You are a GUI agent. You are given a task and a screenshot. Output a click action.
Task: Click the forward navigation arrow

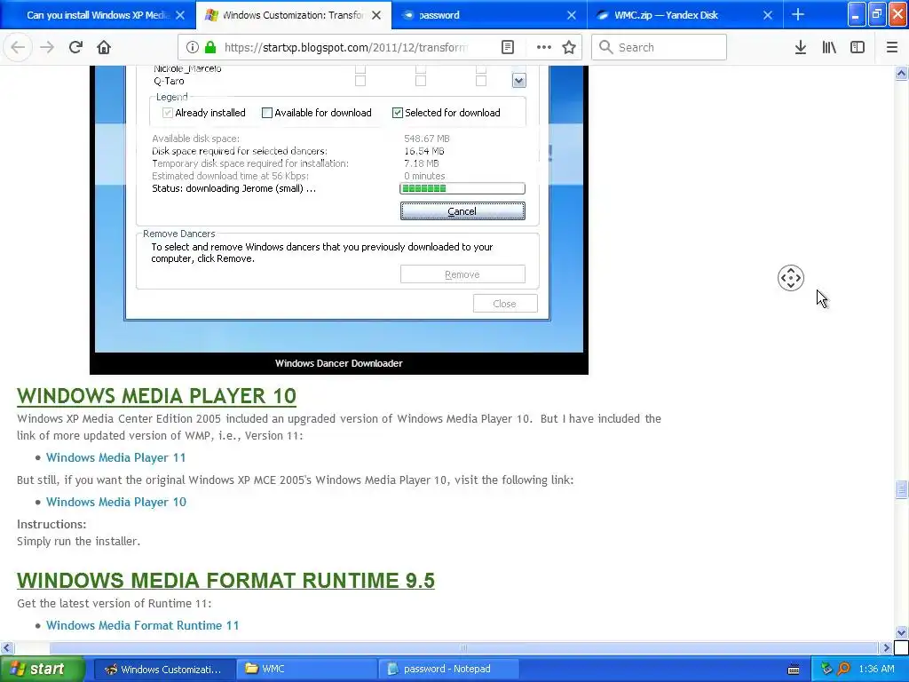(x=47, y=47)
